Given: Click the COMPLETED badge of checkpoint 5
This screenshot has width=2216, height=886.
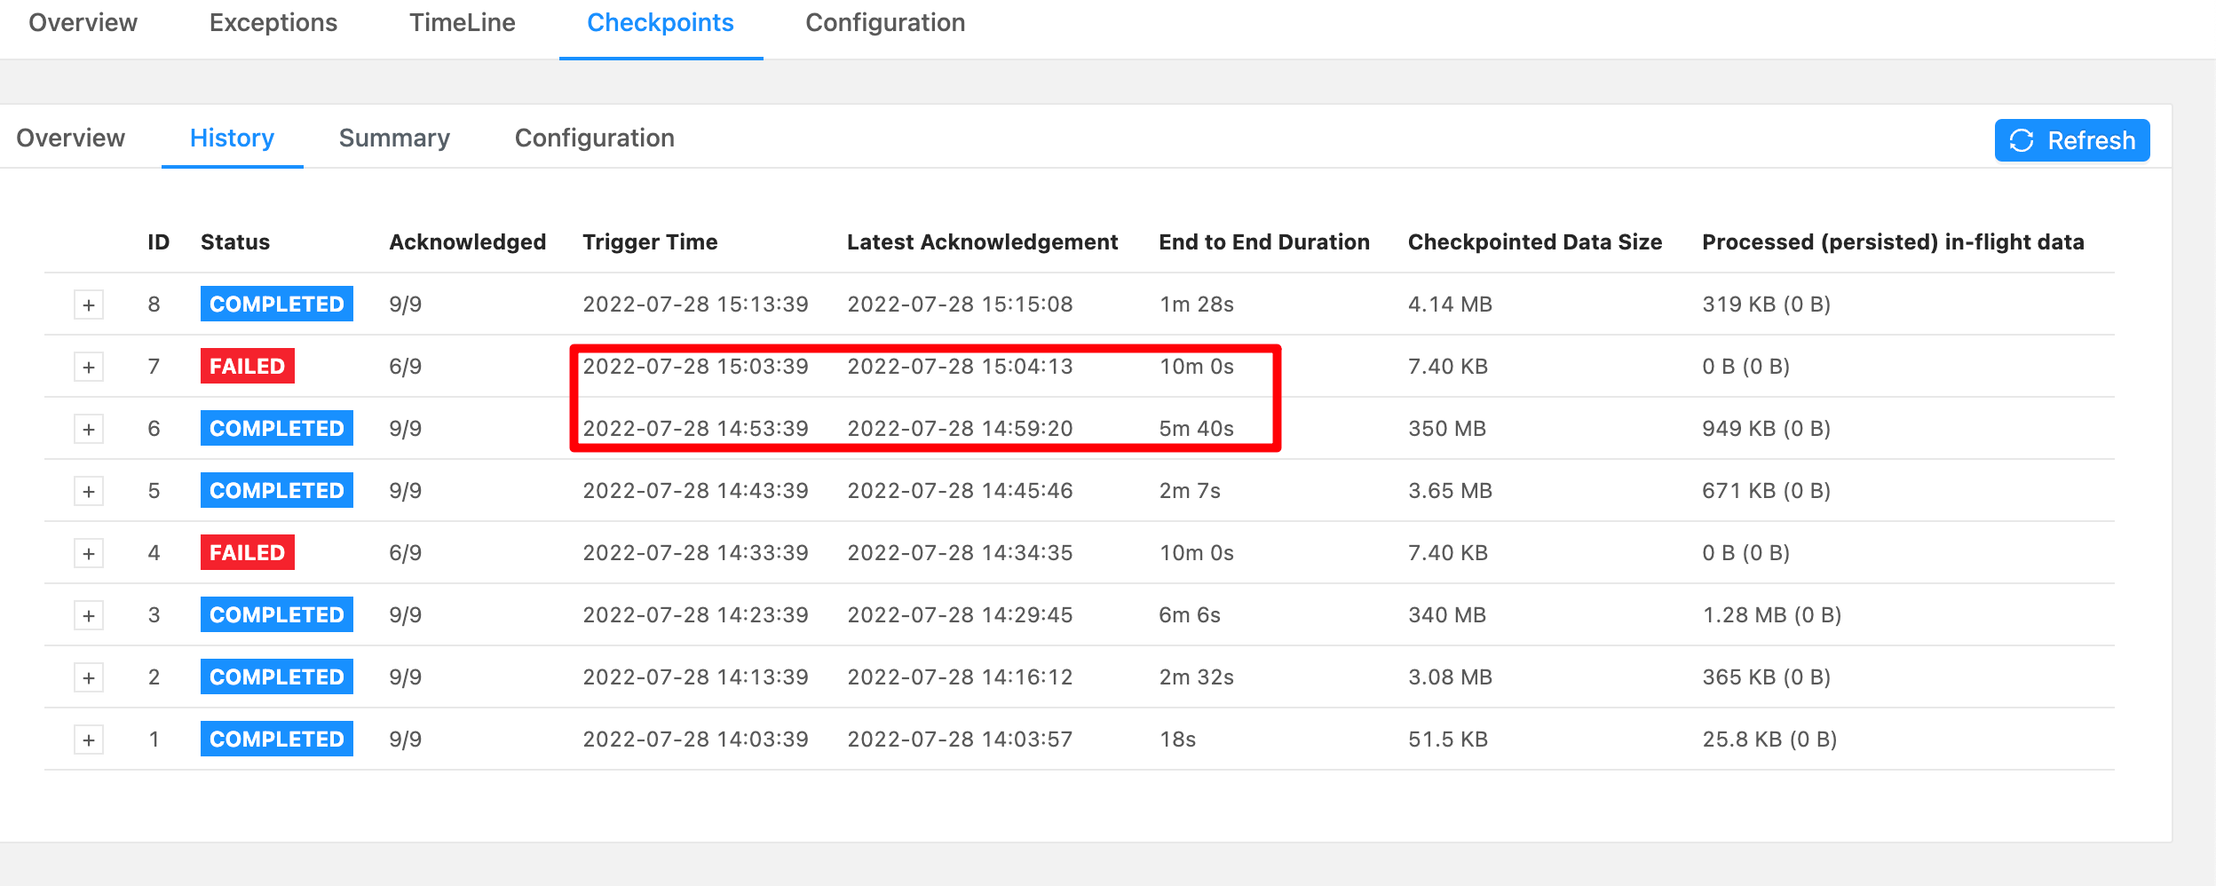Looking at the screenshot, I should [277, 490].
